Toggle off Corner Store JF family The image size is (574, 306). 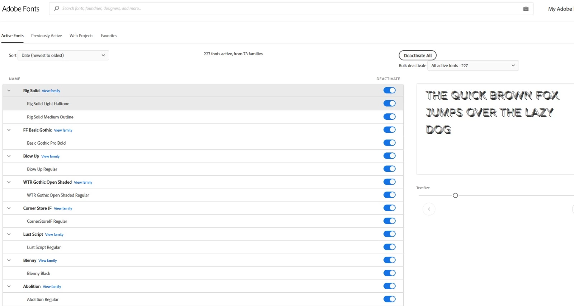389,208
